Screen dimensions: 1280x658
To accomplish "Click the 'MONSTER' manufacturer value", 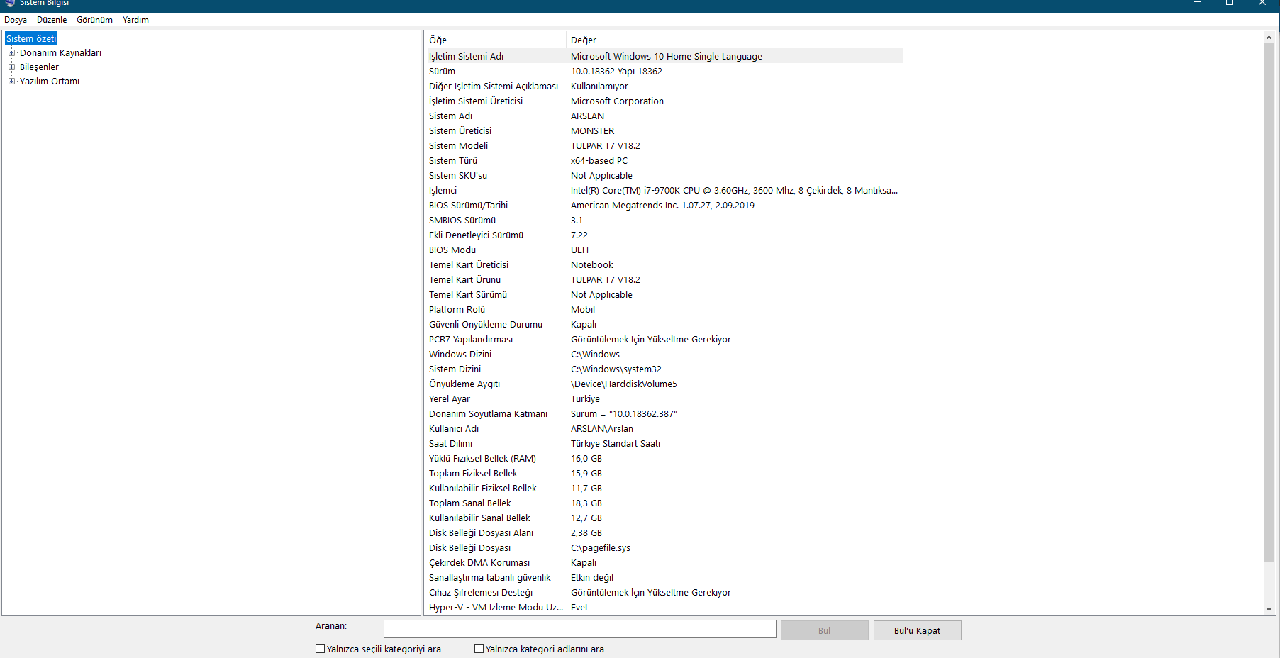I will (x=592, y=130).
